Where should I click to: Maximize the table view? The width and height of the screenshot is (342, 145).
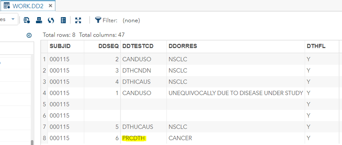click(x=78, y=20)
